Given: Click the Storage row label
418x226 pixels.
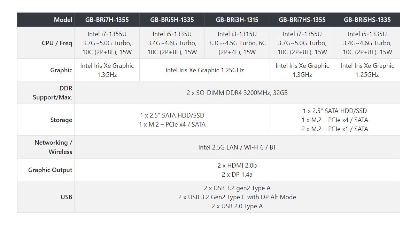Looking at the screenshot, I should [61, 120].
